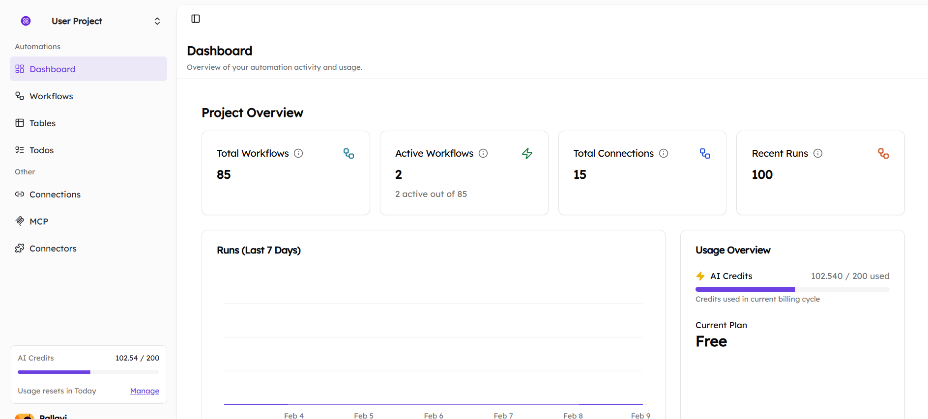Click info icon next to Recent Runs
928x419 pixels.
818,153
